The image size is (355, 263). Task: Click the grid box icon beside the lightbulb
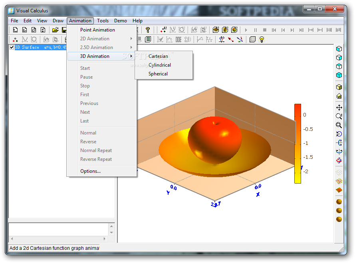[252, 40]
